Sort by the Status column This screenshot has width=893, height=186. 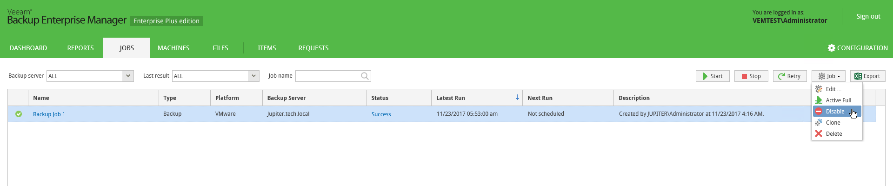[399, 98]
